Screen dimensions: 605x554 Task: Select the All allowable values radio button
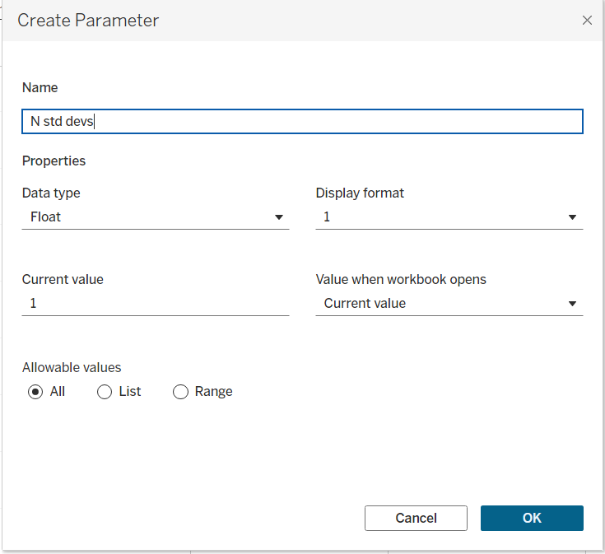[35, 393]
